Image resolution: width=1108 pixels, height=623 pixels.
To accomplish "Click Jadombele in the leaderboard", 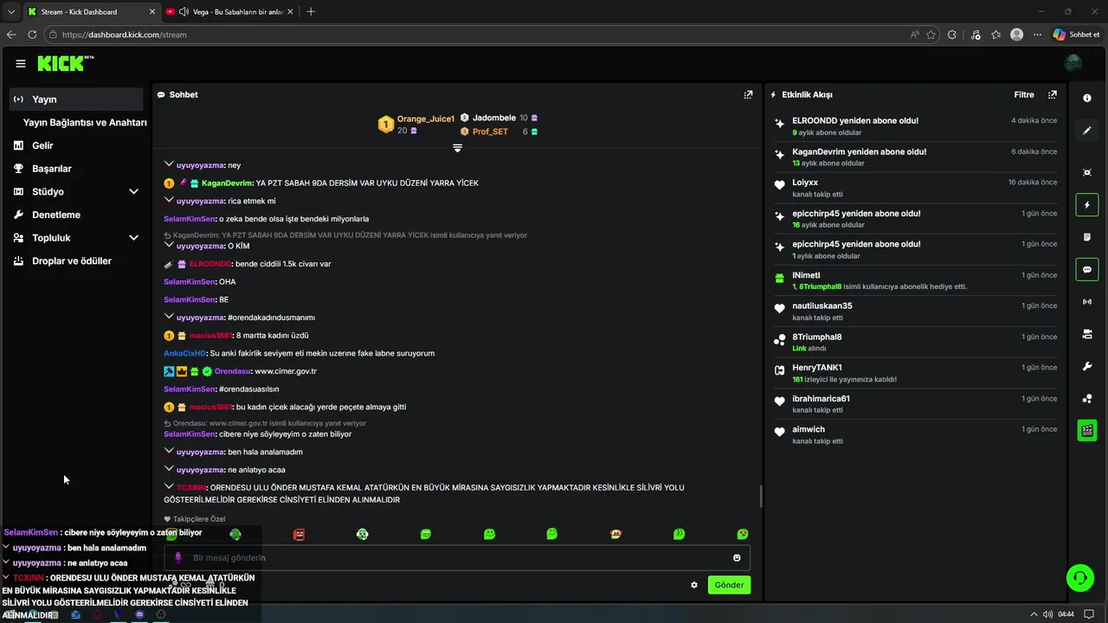I will [x=494, y=118].
